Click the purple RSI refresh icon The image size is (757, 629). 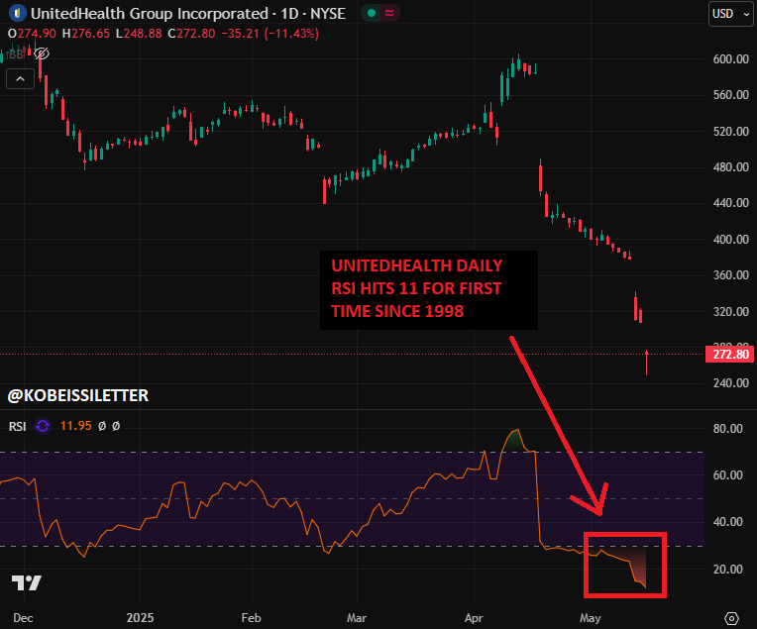[43, 426]
